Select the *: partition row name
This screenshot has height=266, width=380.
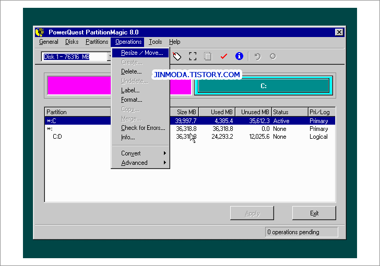point(50,129)
